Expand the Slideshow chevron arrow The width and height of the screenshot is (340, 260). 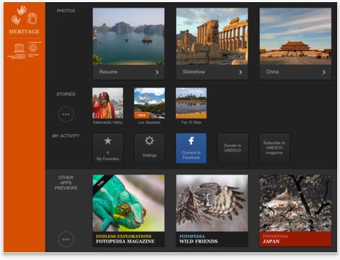coord(241,72)
